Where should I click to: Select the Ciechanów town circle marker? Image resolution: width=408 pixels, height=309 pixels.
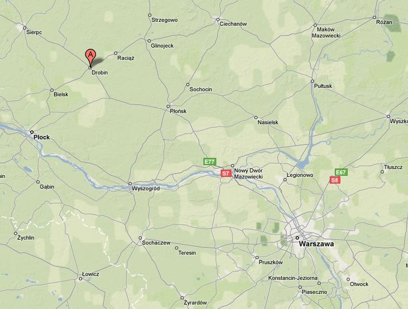point(218,20)
